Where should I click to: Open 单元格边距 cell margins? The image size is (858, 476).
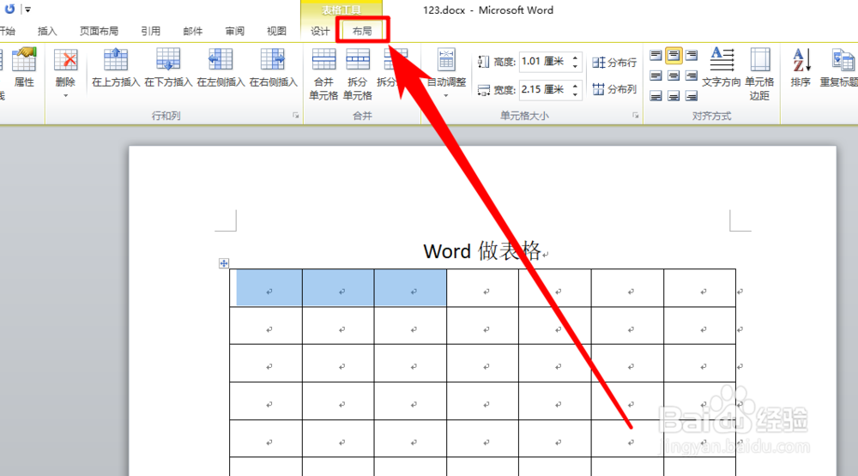[x=759, y=74]
